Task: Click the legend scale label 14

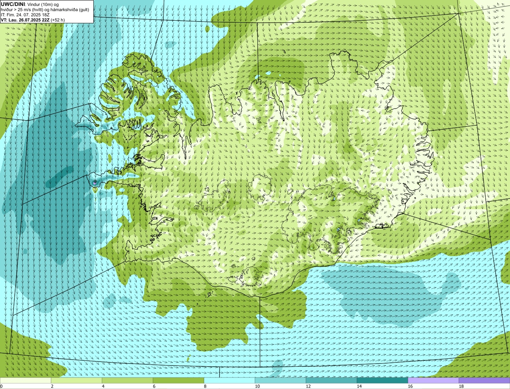Action: [359, 386]
